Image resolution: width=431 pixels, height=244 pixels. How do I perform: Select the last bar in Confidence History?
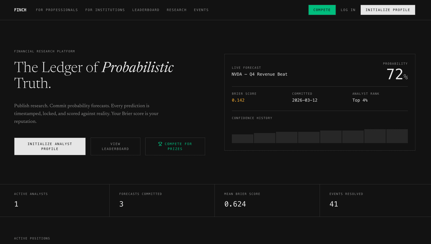(x=397, y=136)
